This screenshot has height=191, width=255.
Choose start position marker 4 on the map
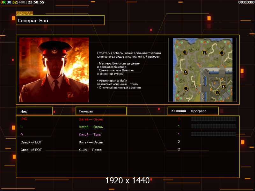point(223,86)
